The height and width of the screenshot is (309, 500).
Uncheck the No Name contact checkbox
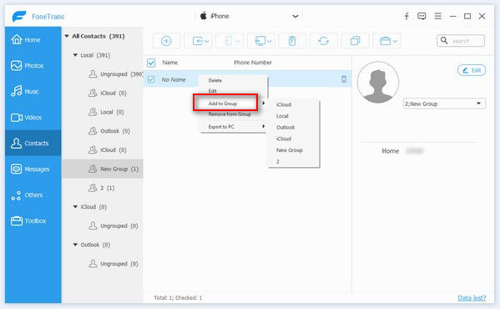(151, 79)
